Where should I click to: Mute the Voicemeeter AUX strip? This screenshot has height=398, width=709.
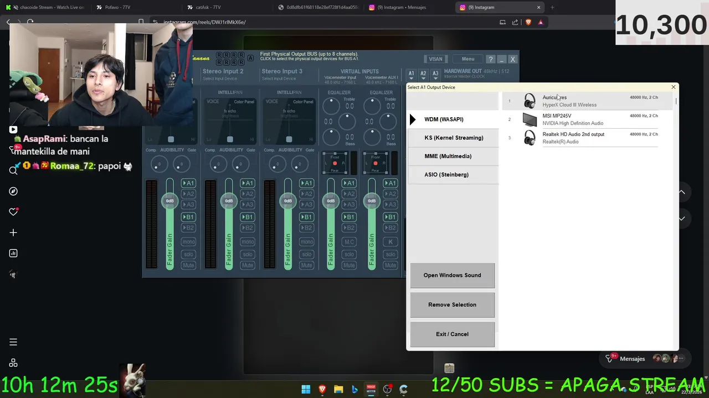(391, 265)
